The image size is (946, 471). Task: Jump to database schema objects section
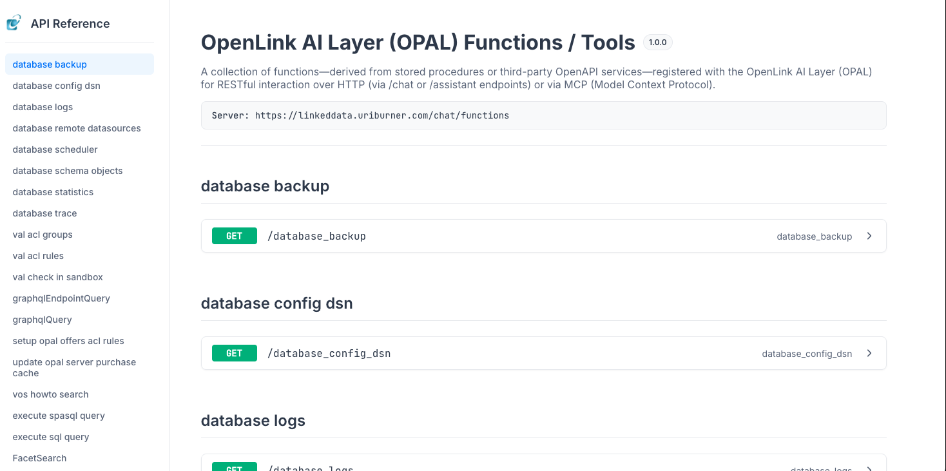79,171
